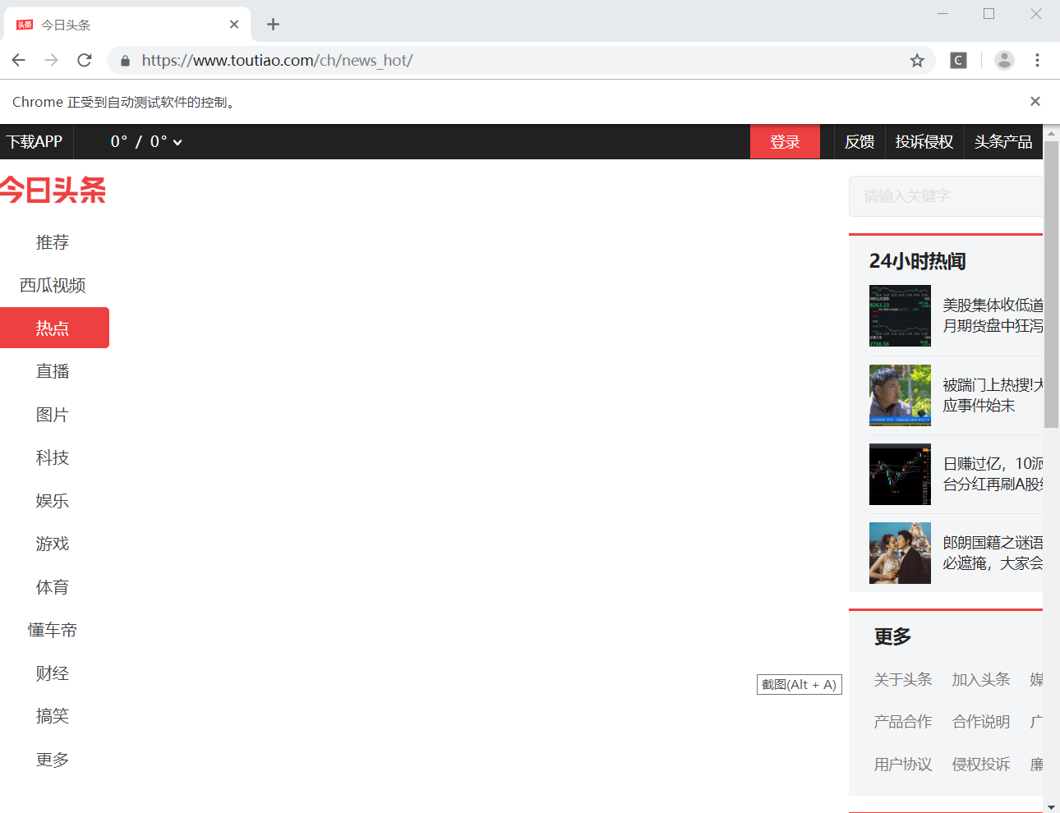Click scrollbar down arrow
The height and width of the screenshot is (813, 1060).
click(1051, 806)
